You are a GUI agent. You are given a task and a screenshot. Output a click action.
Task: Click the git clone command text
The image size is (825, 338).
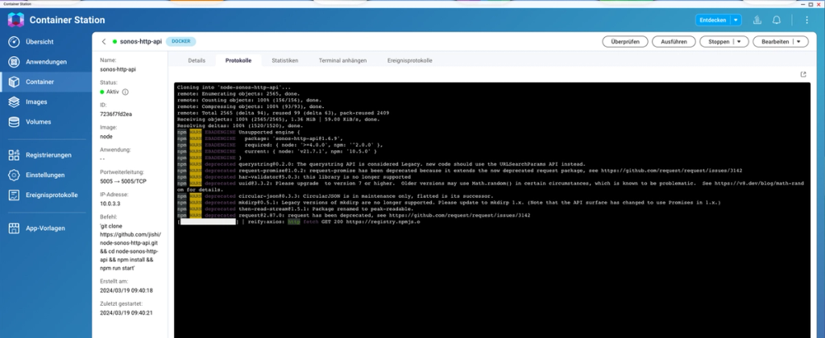coord(131,246)
